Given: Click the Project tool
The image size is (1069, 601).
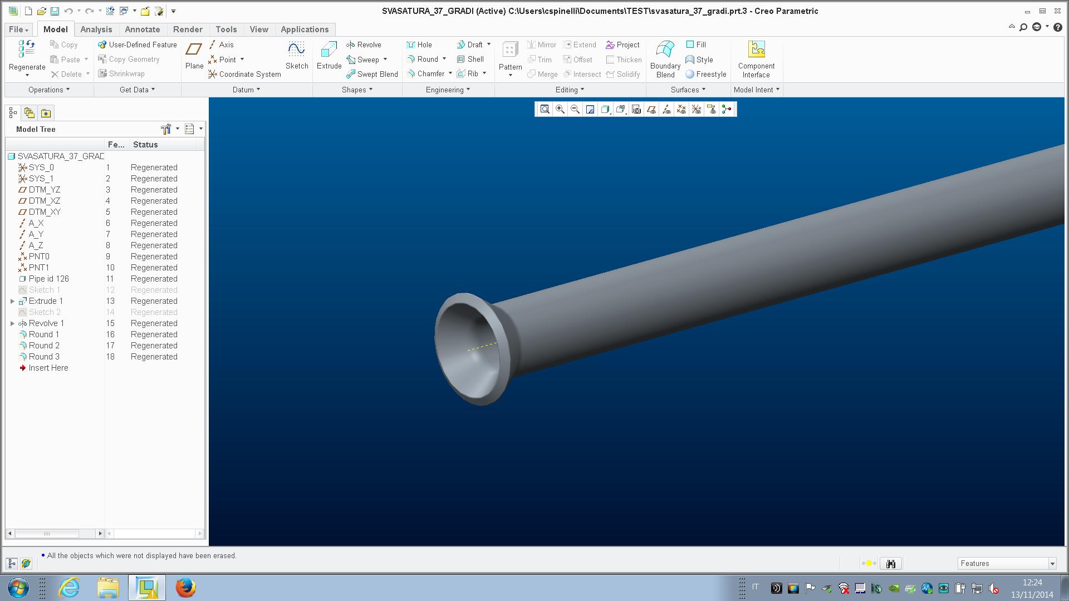Looking at the screenshot, I should pyautogui.click(x=622, y=45).
